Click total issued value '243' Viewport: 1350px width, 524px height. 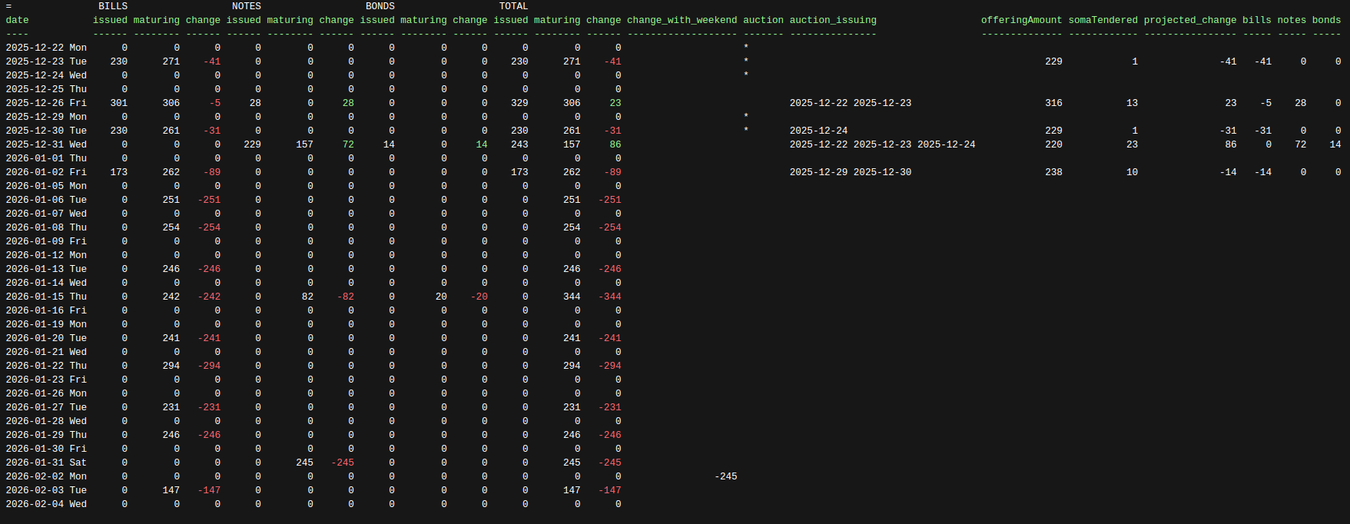519,144
